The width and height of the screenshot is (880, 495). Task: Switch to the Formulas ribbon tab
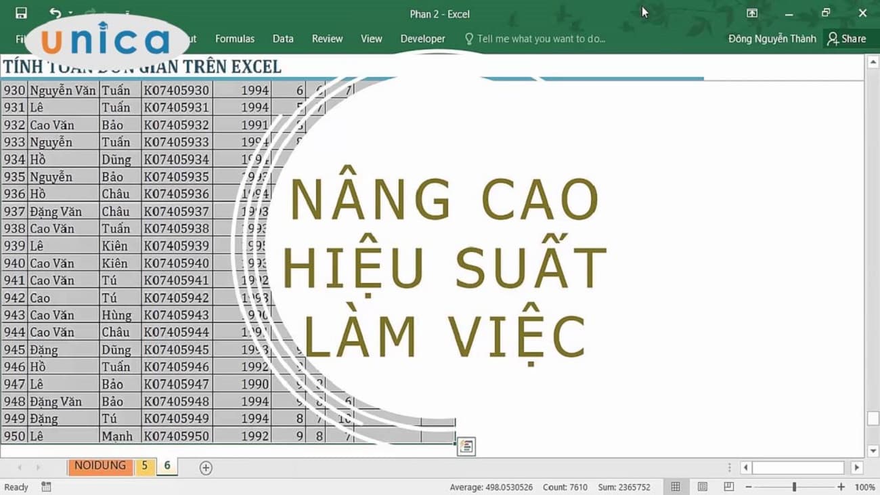pyautogui.click(x=235, y=39)
